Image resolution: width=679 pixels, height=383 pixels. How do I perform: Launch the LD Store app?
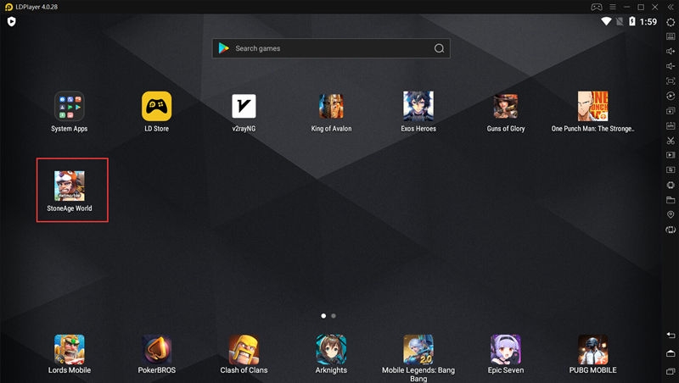pos(156,106)
